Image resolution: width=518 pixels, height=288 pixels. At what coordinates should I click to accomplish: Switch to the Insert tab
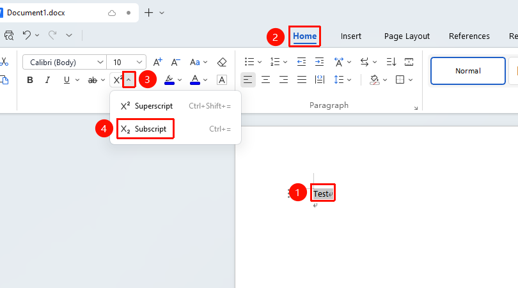pyautogui.click(x=351, y=36)
